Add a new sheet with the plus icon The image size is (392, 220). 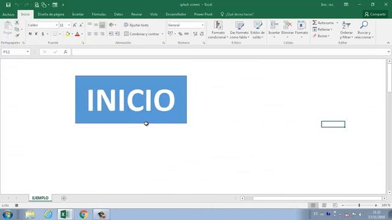click(x=64, y=198)
